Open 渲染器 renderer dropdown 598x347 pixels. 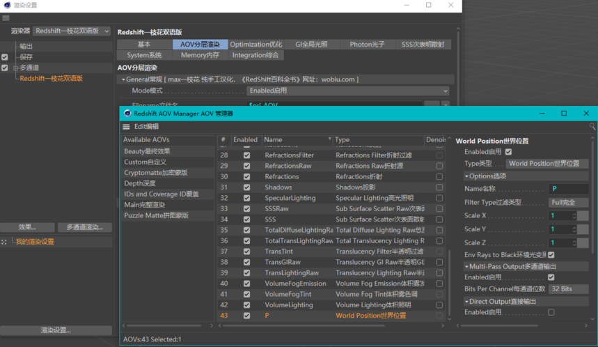coord(72,31)
